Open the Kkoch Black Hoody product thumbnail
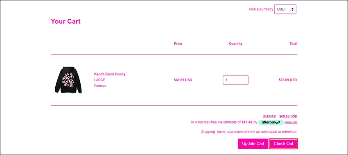Image resolution: width=348 pixels, height=155 pixels. point(68,80)
